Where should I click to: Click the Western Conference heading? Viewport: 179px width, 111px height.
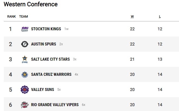coord(30,4)
